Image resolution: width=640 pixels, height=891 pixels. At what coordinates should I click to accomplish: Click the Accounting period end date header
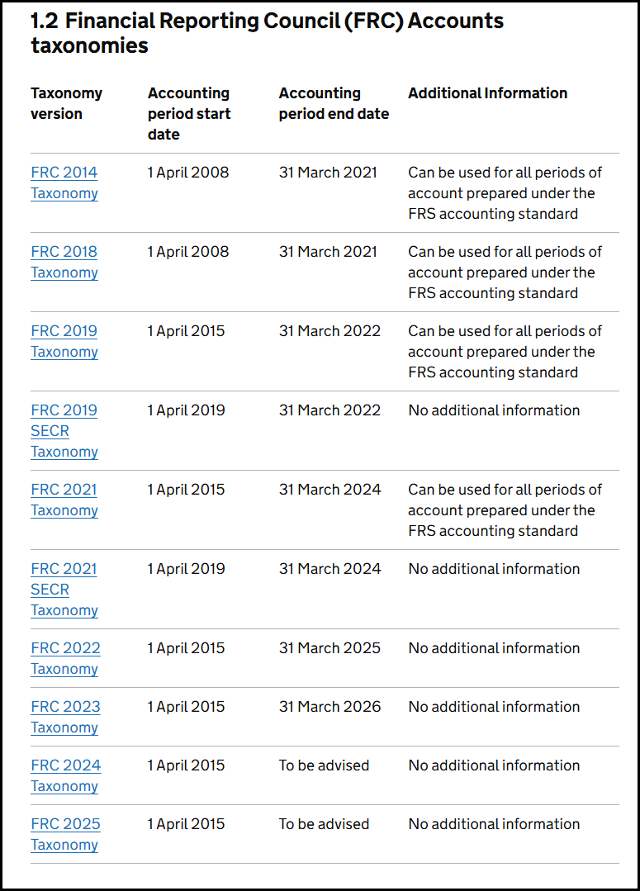pyautogui.click(x=334, y=103)
